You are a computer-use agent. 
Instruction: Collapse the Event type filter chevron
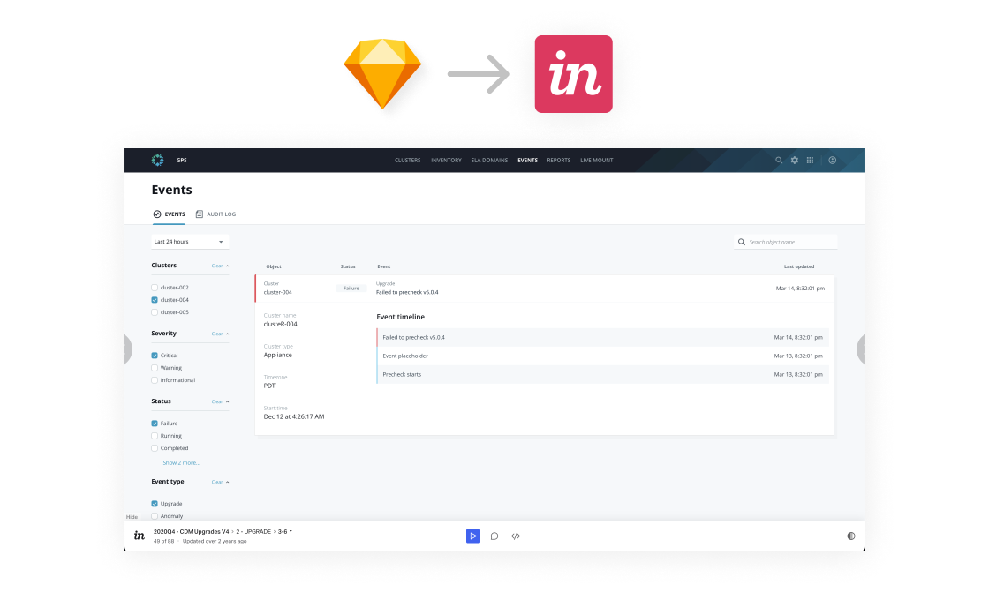click(228, 482)
